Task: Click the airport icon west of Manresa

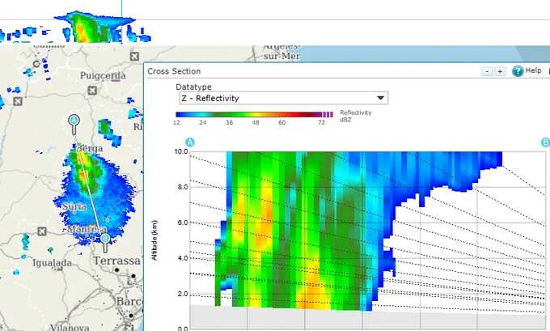Action: [42, 231]
